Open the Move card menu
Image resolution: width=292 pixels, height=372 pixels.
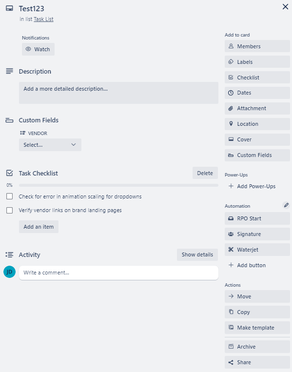[x=257, y=296]
